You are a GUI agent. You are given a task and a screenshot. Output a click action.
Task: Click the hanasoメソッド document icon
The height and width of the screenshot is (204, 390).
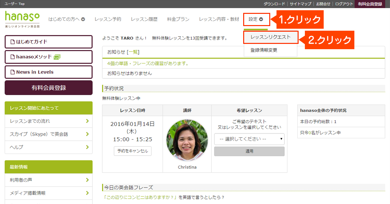(13, 57)
